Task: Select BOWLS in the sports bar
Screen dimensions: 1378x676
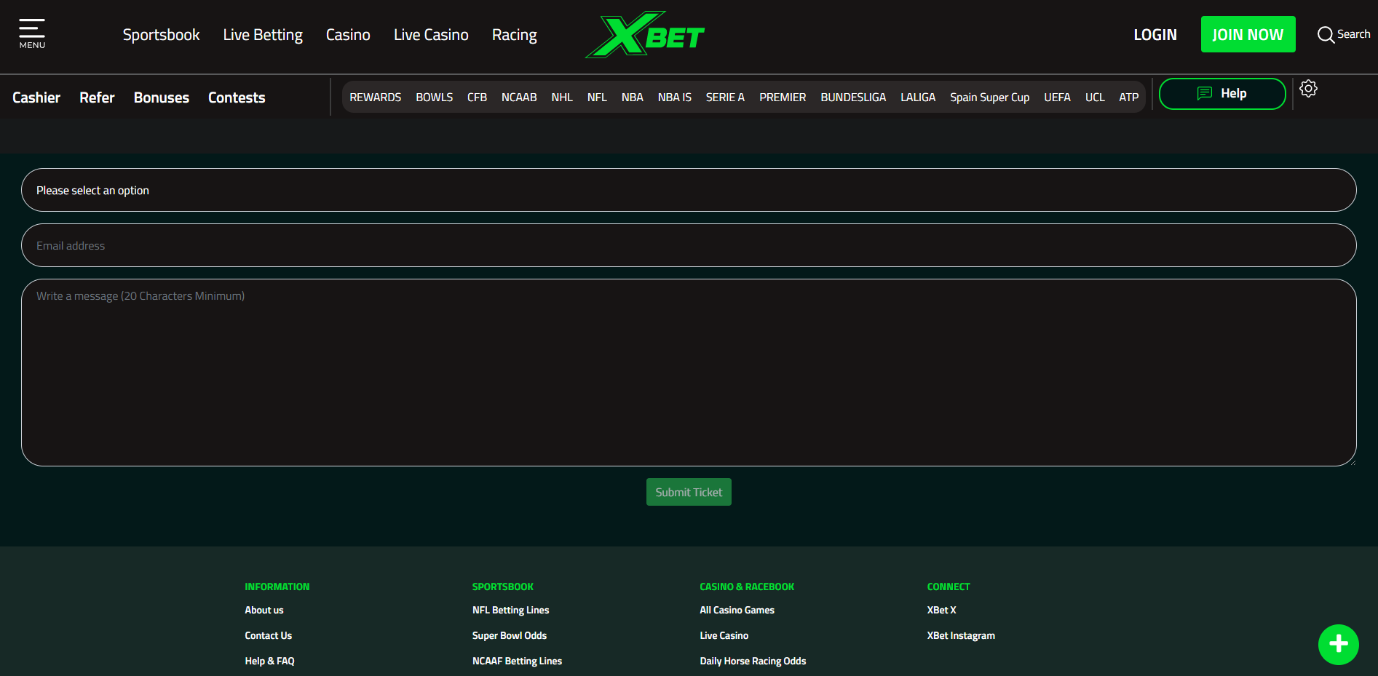Action: [434, 97]
